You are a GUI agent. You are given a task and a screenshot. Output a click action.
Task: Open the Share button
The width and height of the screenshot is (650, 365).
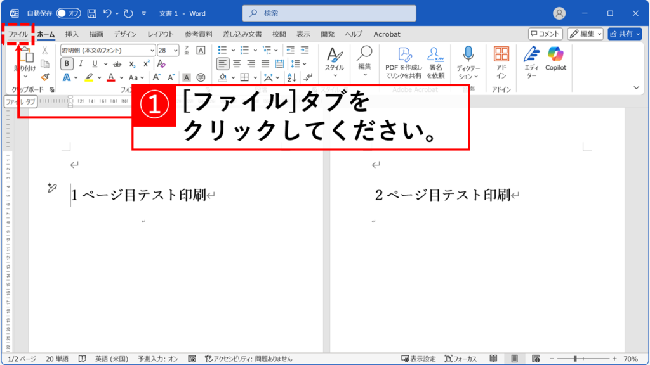tap(625, 34)
